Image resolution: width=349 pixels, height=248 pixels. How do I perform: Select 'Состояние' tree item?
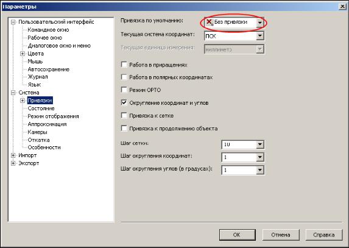[41, 108]
